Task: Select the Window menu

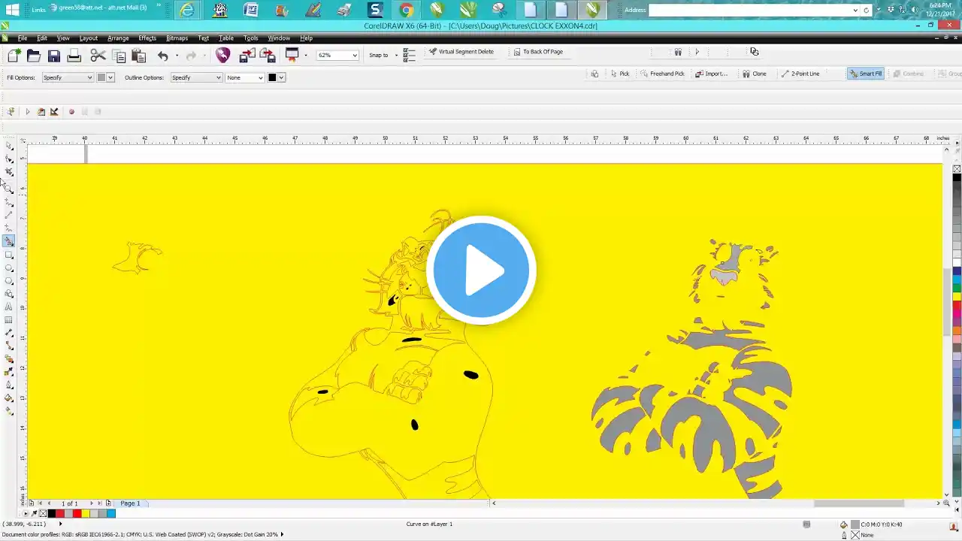Action: click(x=279, y=38)
